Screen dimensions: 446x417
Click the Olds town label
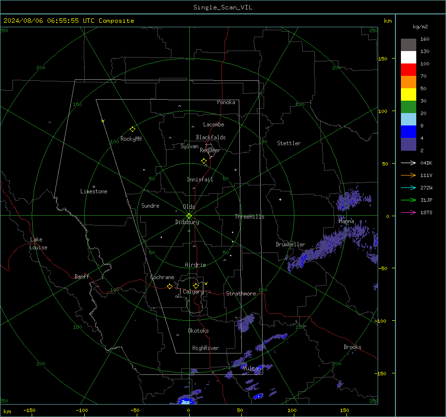(189, 207)
